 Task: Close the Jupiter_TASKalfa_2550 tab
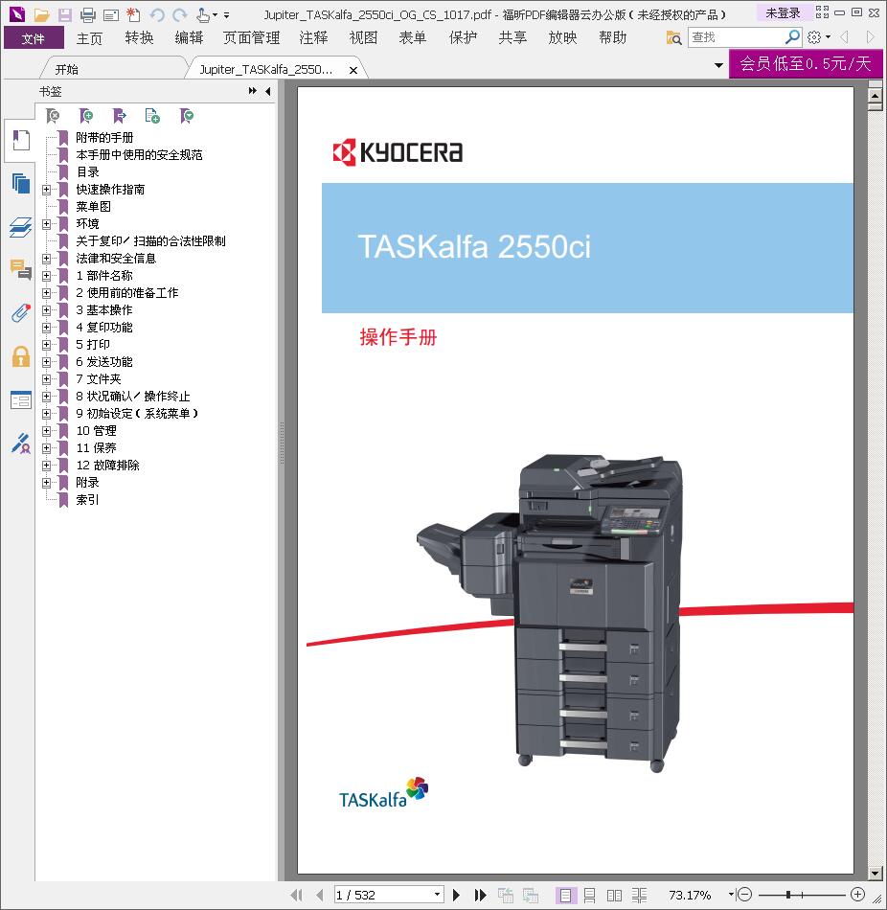(353, 70)
